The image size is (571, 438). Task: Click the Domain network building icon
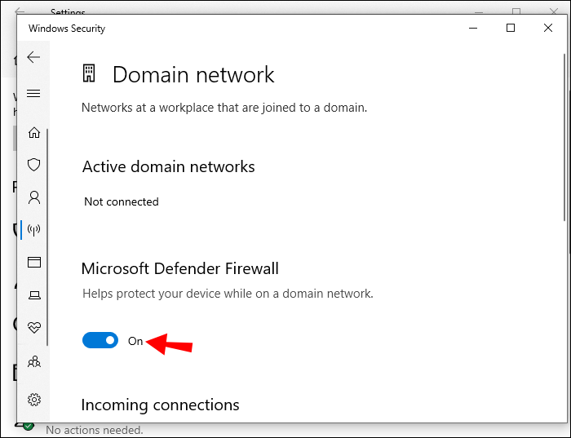coord(89,74)
